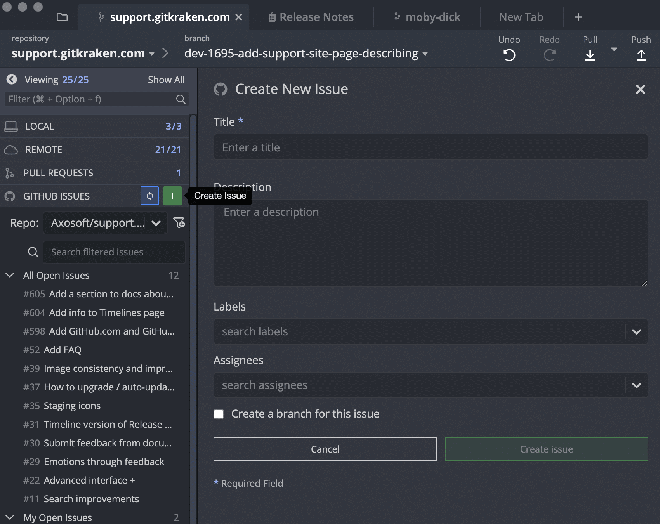This screenshot has height=524, width=660.
Task: Switch to the moby-dick tab
Action: coord(427,17)
